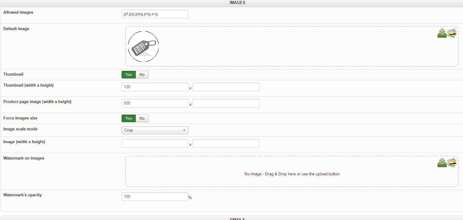Click the empty Thumbnail height field
The width and height of the screenshot is (463, 220).
(226, 87)
